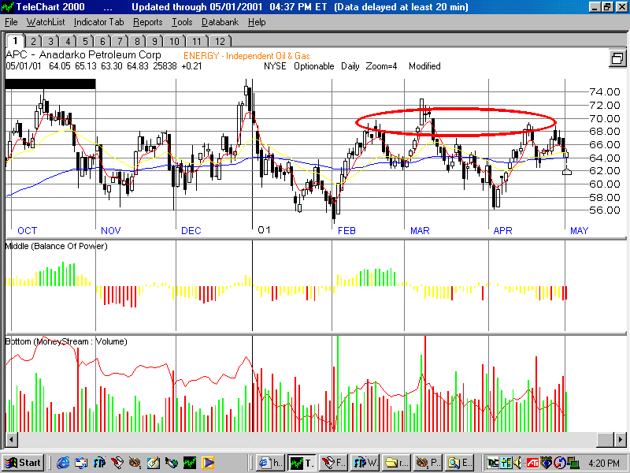The width and height of the screenshot is (630, 473).
Task: Launch Internet Explorer from quick launch
Action: point(63,463)
